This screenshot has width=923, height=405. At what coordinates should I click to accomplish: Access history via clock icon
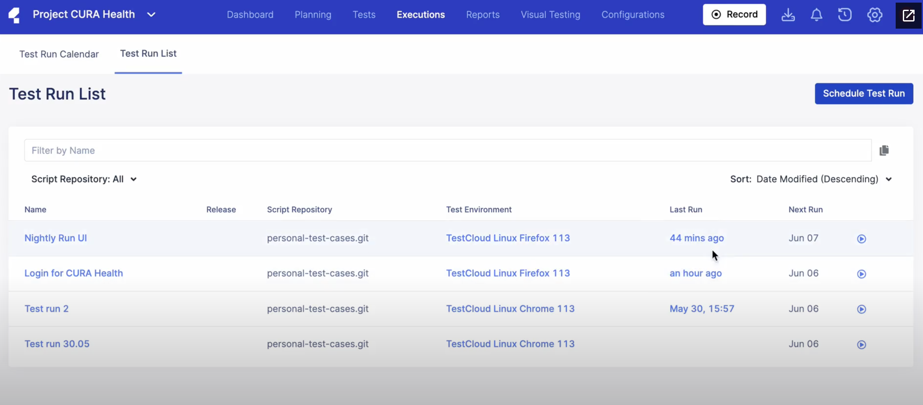point(845,15)
